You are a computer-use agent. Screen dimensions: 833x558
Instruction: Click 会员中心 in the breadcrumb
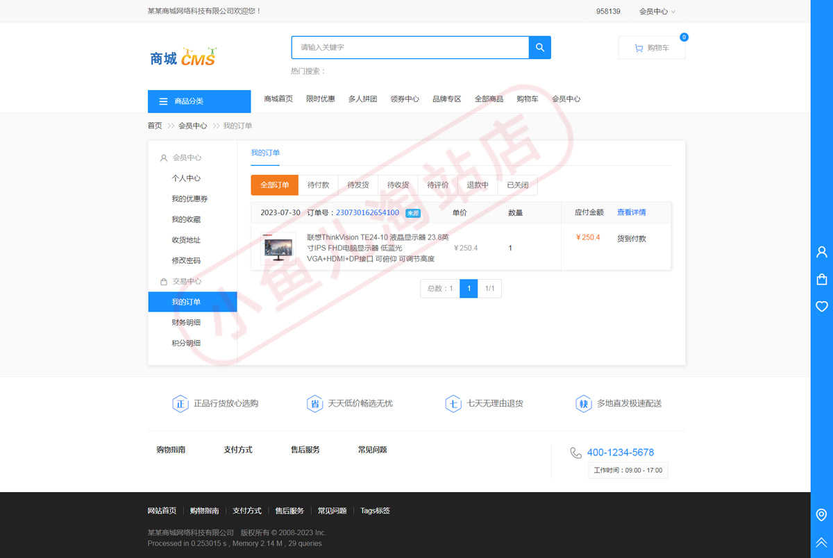point(193,126)
